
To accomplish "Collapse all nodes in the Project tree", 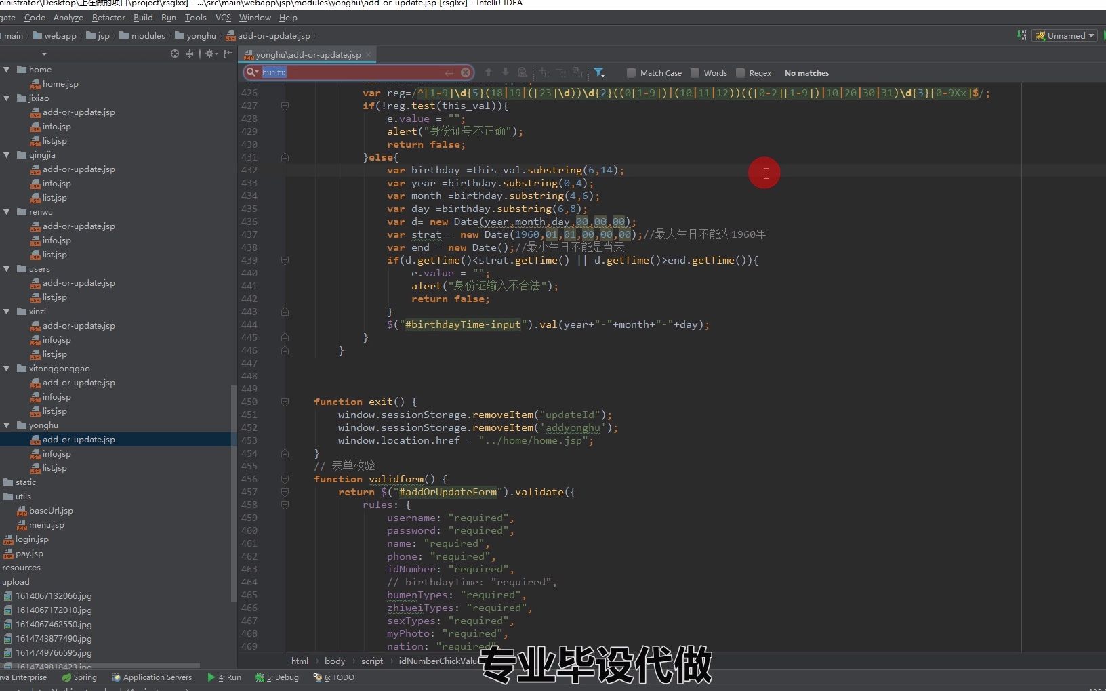I will pyautogui.click(x=190, y=54).
